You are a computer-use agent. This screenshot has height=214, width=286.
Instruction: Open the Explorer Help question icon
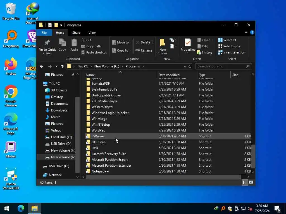point(252,32)
